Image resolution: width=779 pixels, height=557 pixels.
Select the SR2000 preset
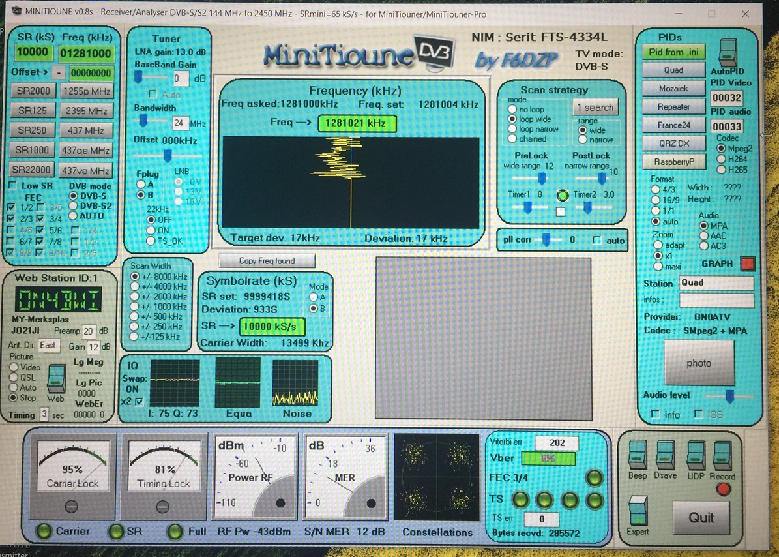(x=33, y=91)
